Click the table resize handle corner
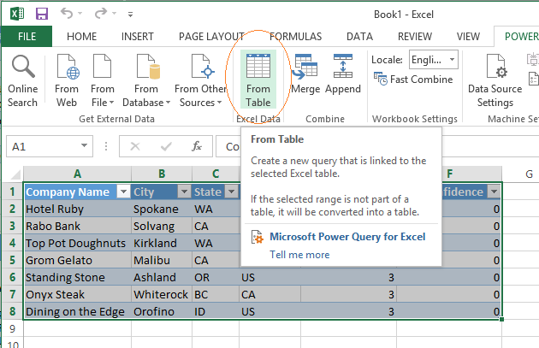Image resolution: width=539 pixels, height=348 pixels. tap(501, 319)
